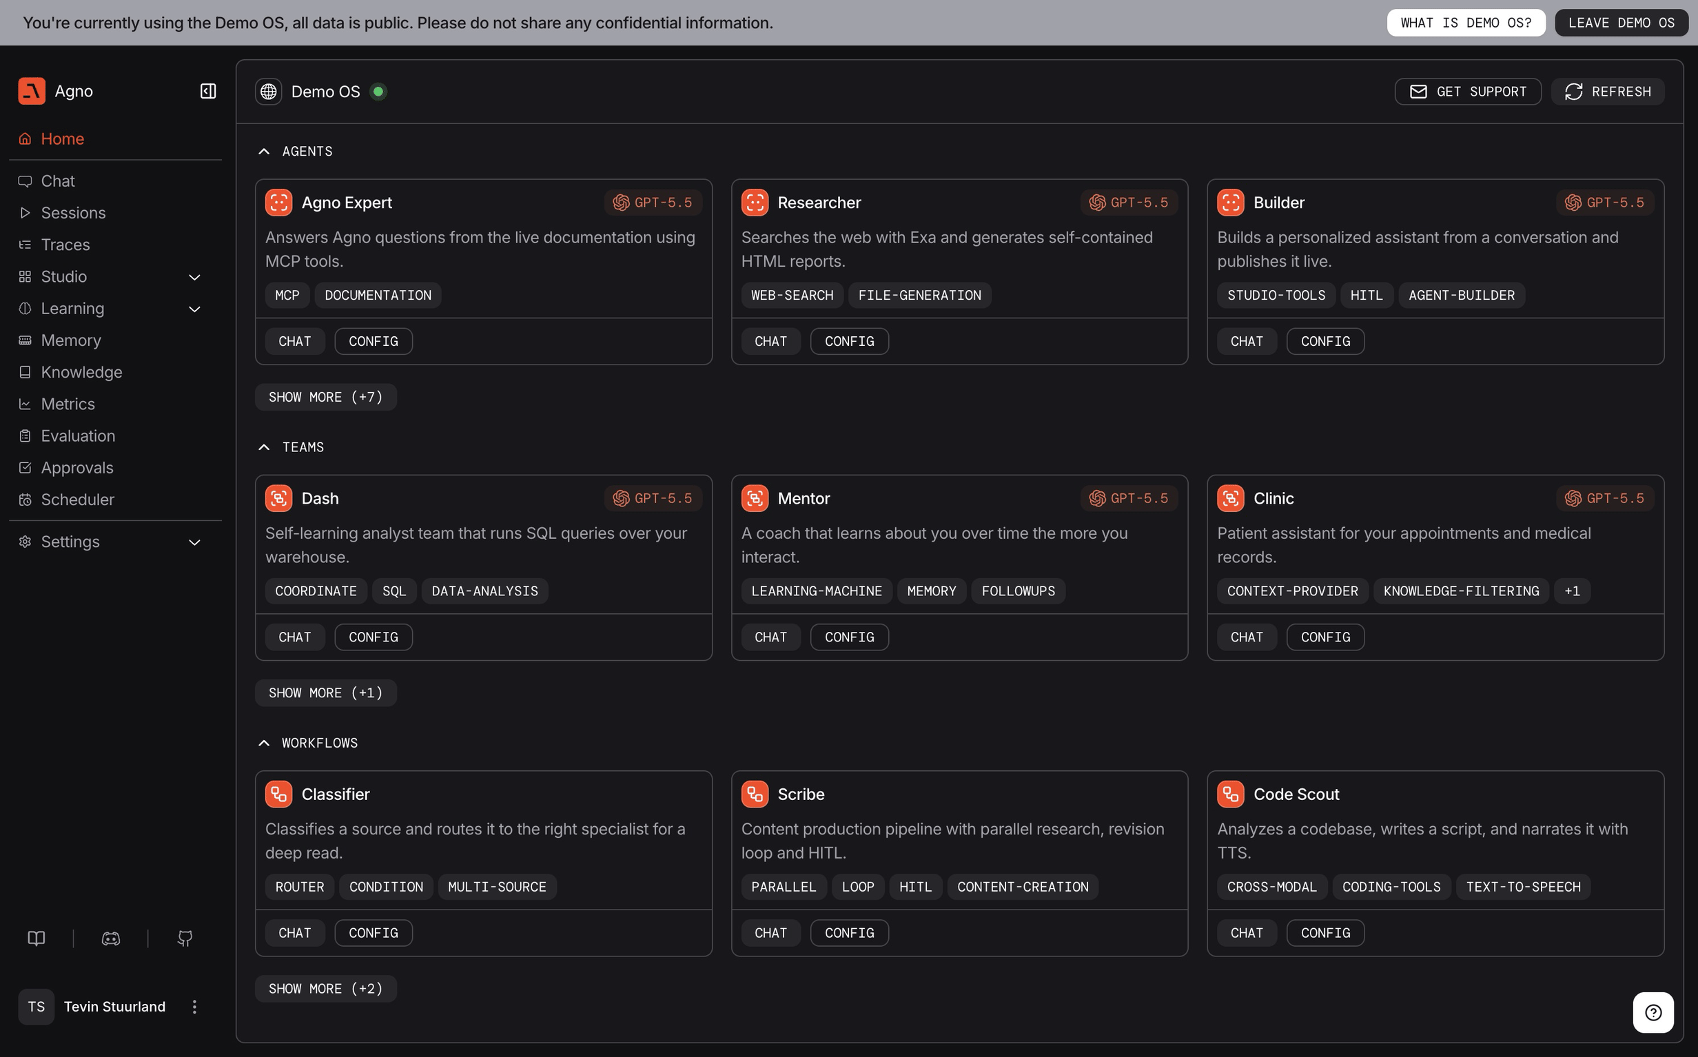Open Config for Dash team
Viewport: 1698px width, 1057px height.
374,637
